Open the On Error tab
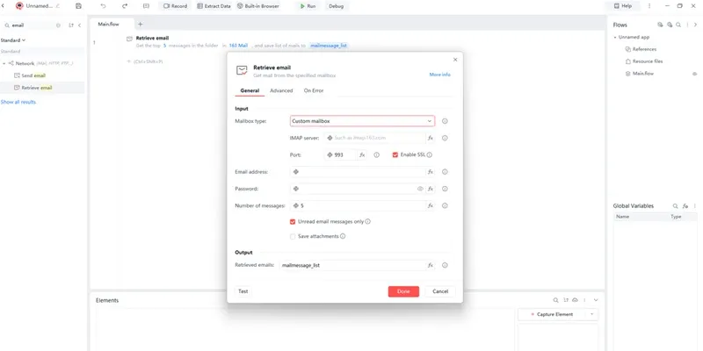The height and width of the screenshot is (351, 703). [314, 90]
